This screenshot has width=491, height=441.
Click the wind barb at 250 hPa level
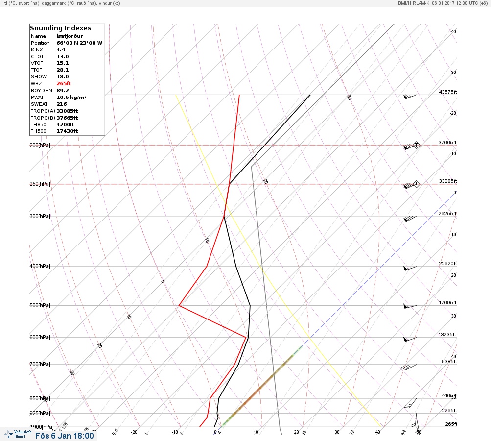[412, 185]
